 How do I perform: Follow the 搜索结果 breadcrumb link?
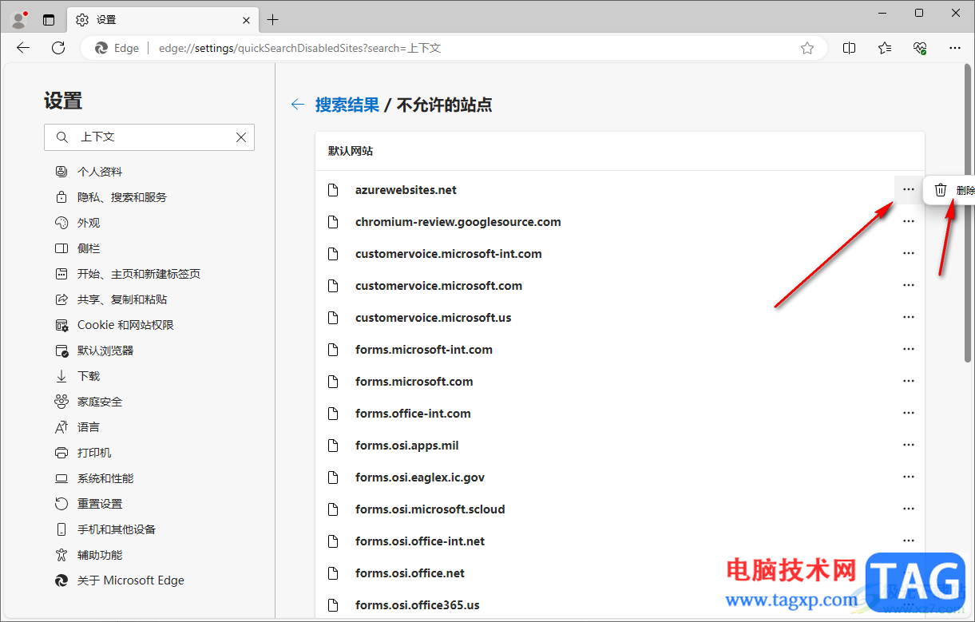[347, 105]
